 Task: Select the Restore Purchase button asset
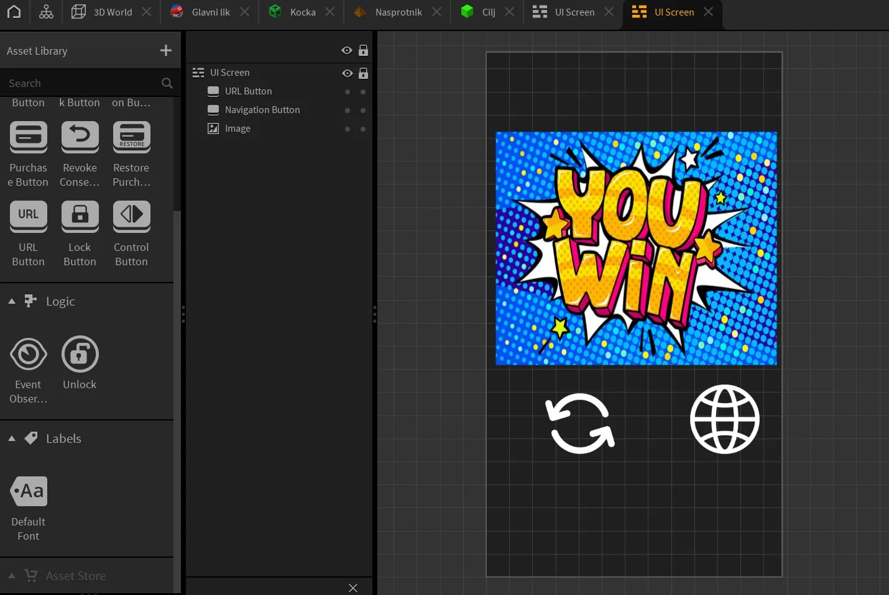pyautogui.click(x=131, y=136)
